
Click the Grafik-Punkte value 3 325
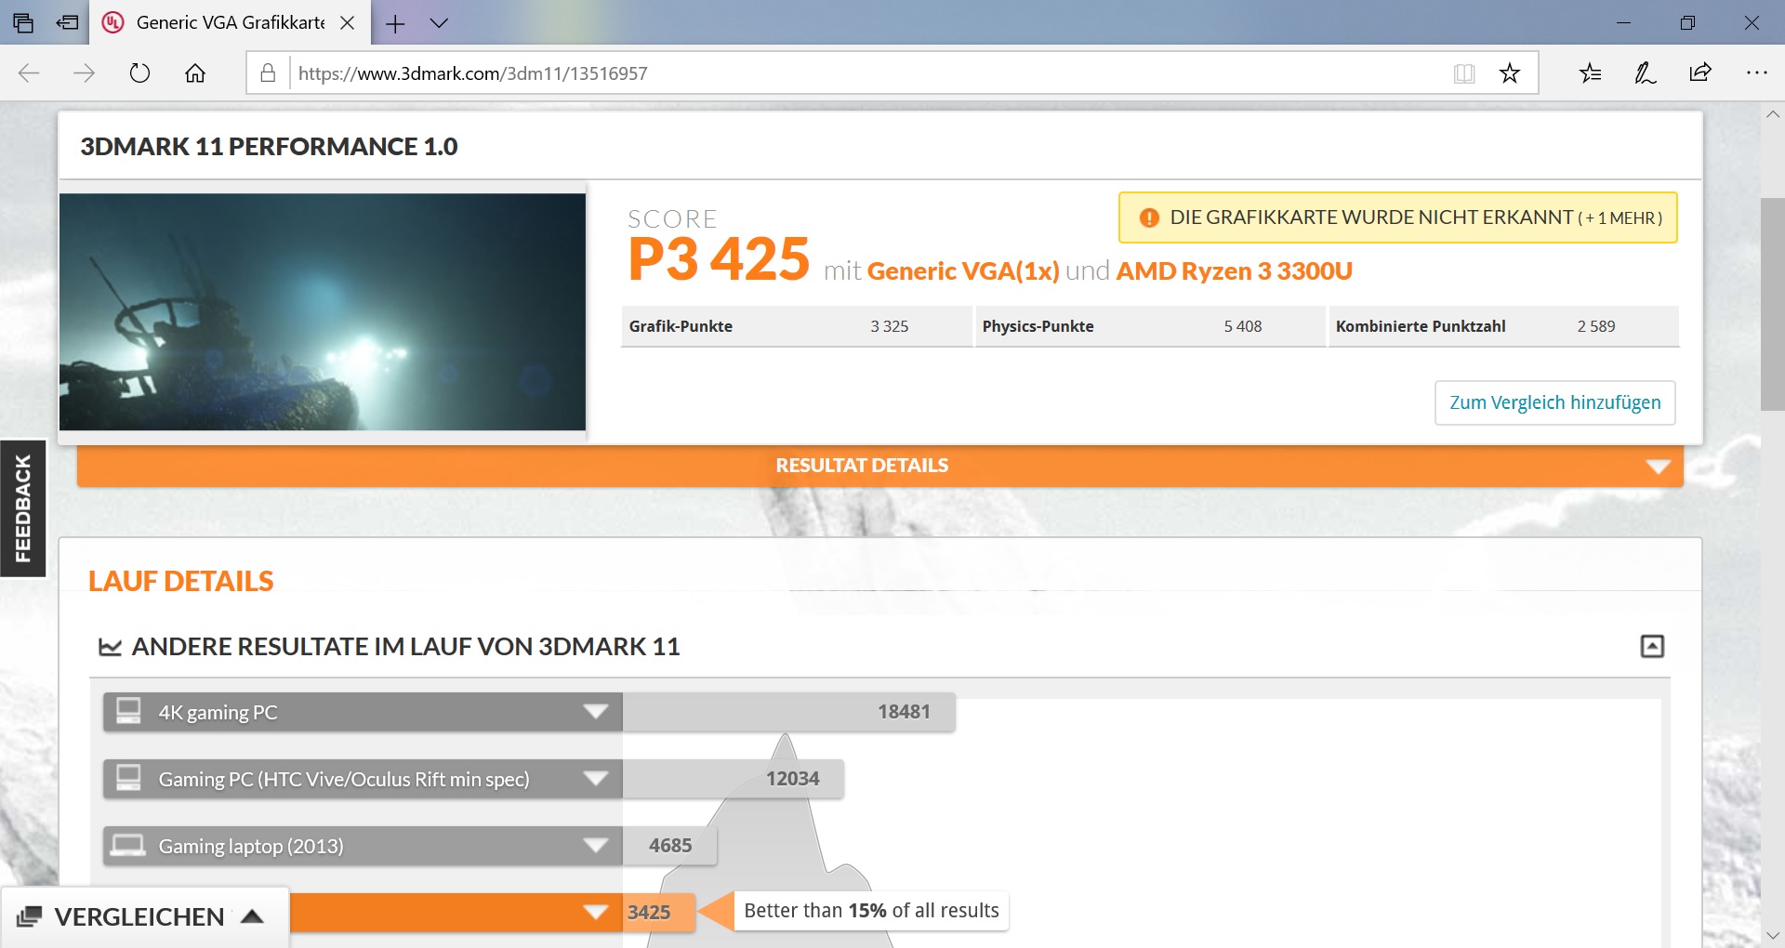point(890,326)
